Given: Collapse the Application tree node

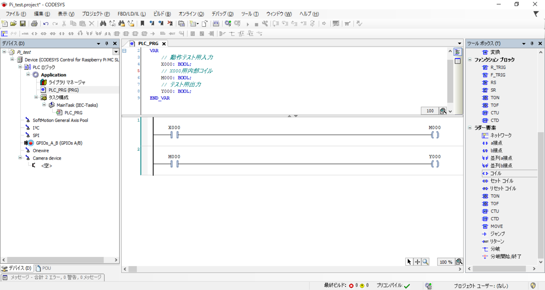Looking at the screenshot, I should (28, 75).
